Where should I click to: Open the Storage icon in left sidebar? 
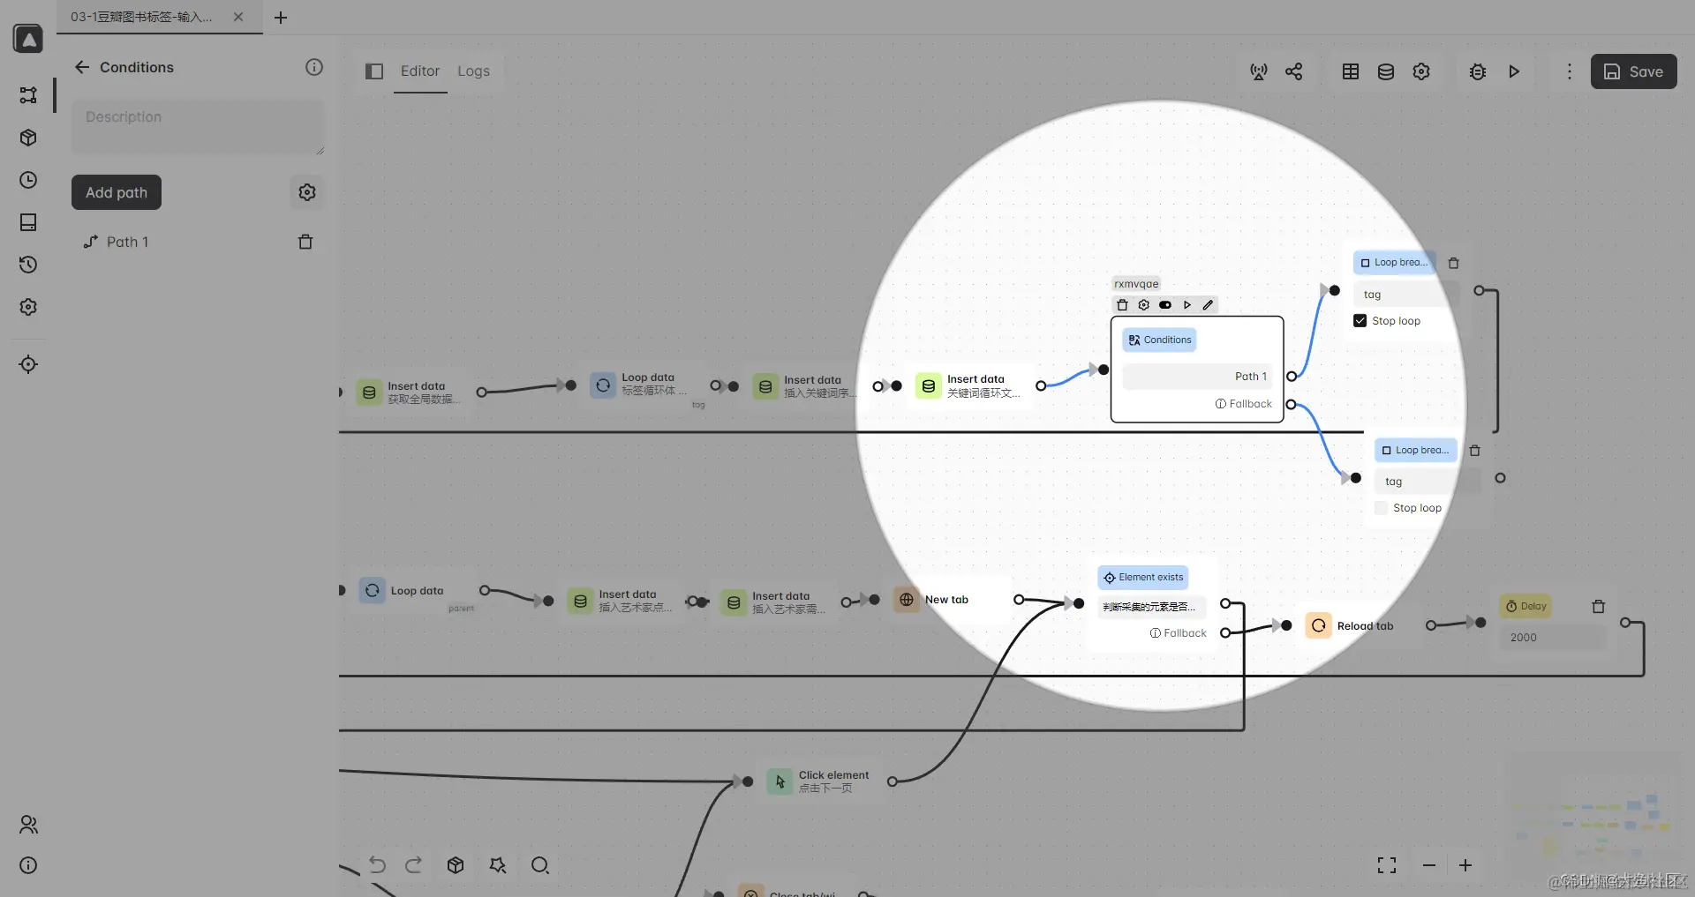28,222
